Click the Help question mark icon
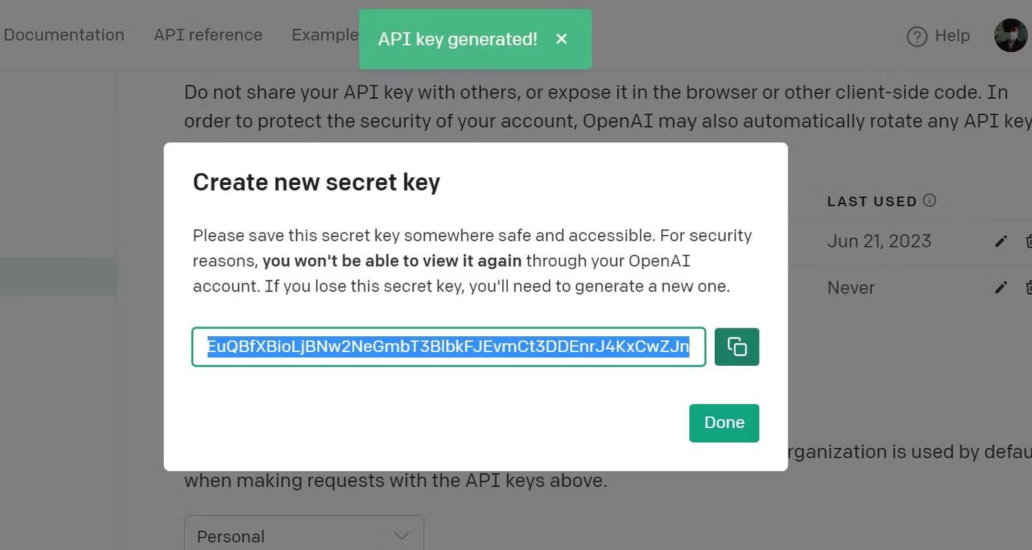The height and width of the screenshot is (550, 1032). [x=917, y=36]
